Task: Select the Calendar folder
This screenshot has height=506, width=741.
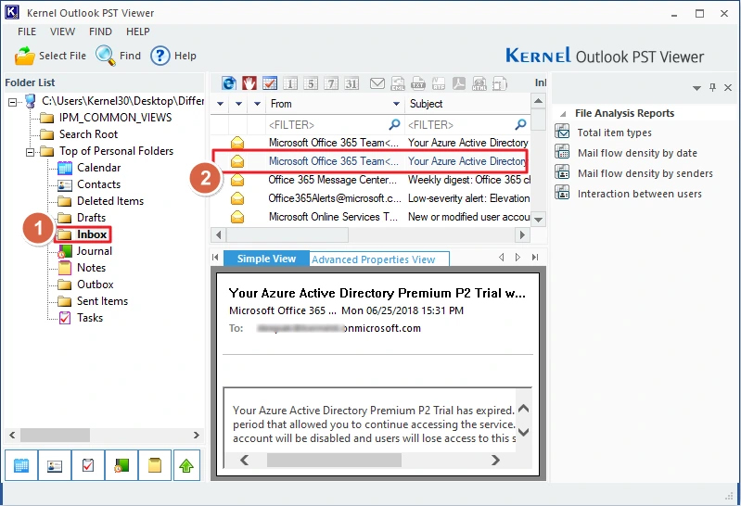Action: tap(98, 167)
